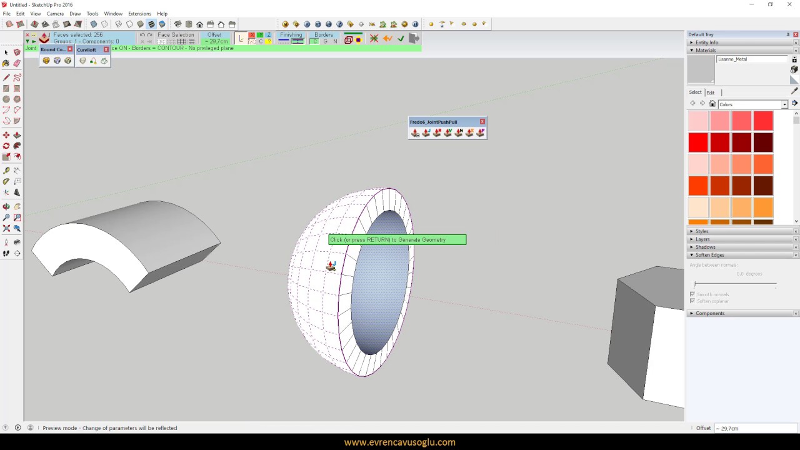The height and width of the screenshot is (450, 800).
Task: Enable Soften coplanar checkbox
Action: click(692, 301)
